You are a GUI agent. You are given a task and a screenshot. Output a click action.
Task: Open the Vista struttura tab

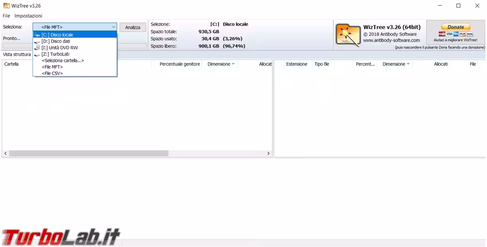pyautogui.click(x=17, y=54)
